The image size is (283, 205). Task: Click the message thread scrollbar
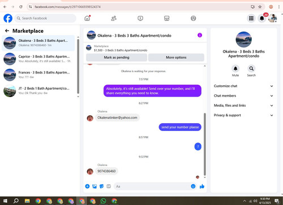point(205,144)
